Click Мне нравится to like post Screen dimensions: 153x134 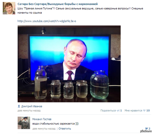click(x=133, y=111)
